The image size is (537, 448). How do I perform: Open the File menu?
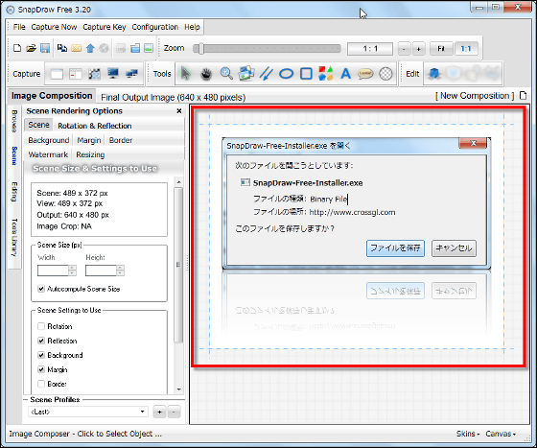coord(19,27)
